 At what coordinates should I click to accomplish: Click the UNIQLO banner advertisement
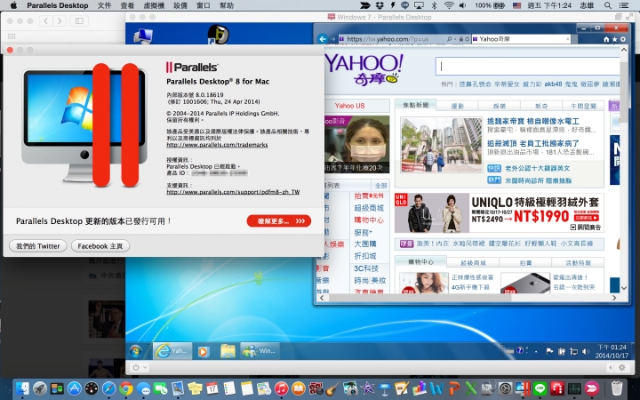[x=500, y=212]
